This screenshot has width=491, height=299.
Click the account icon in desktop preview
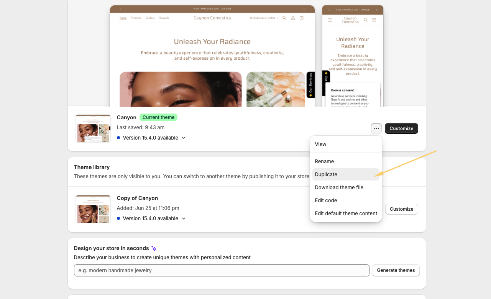point(293,18)
